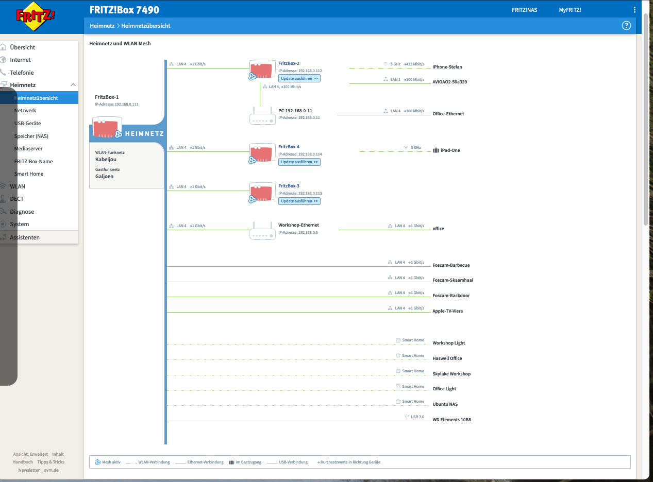Open the FritzBox-2 device link

pyautogui.click(x=289, y=63)
